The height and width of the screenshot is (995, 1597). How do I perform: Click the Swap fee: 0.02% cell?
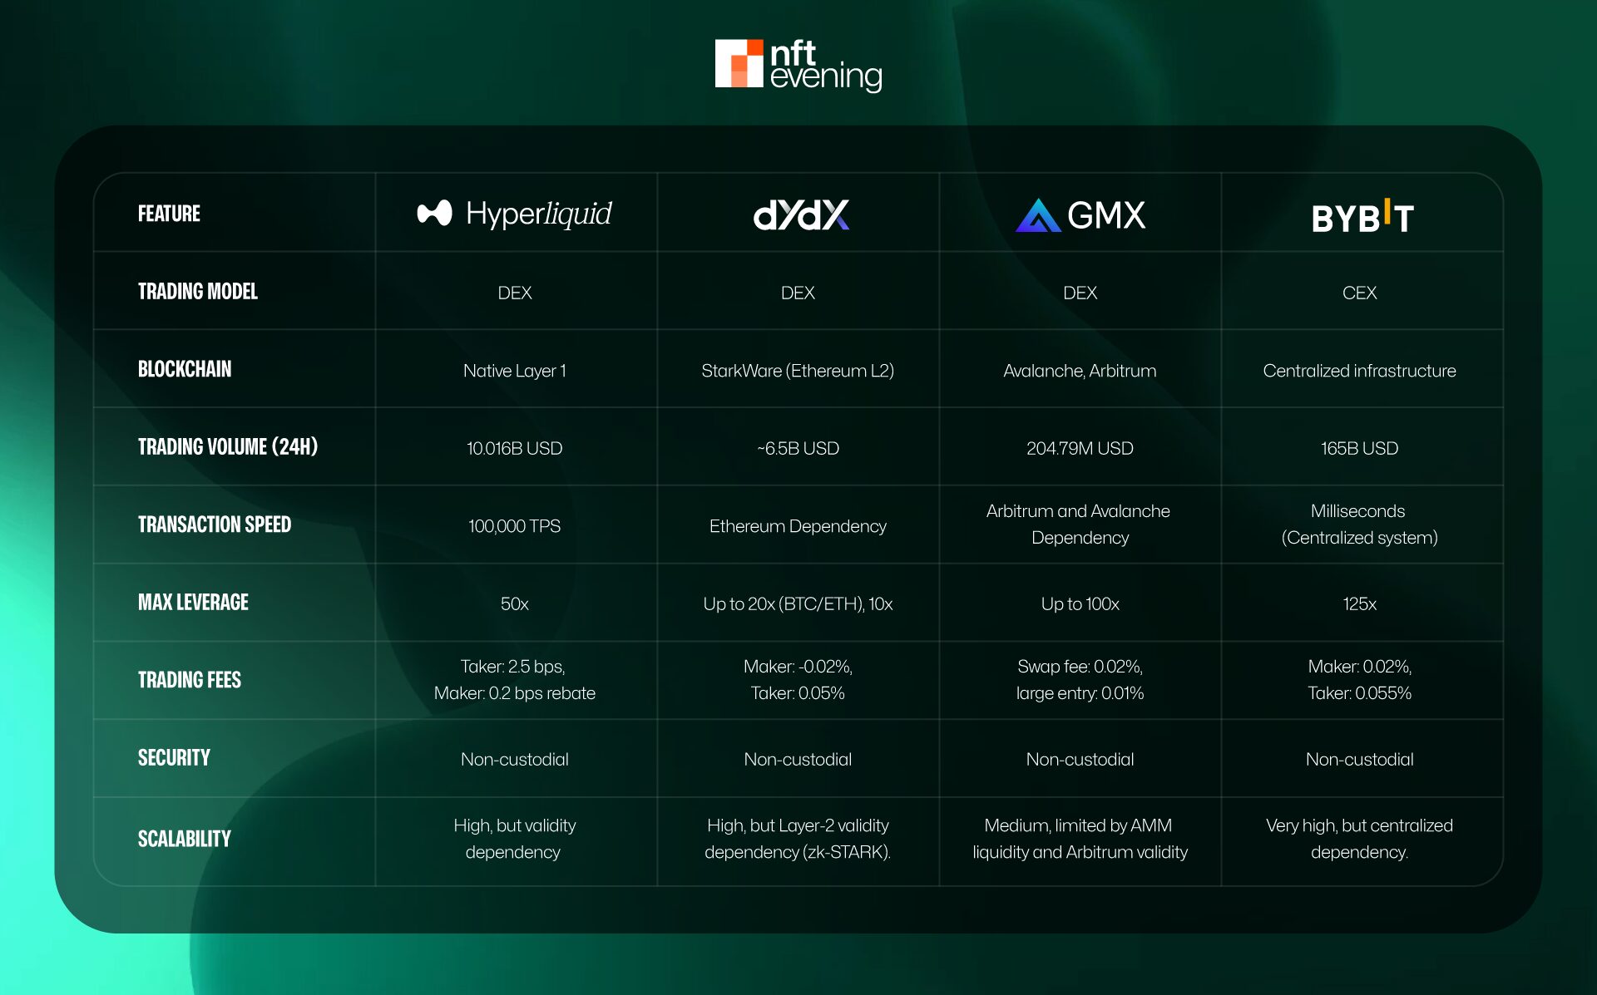1080,680
